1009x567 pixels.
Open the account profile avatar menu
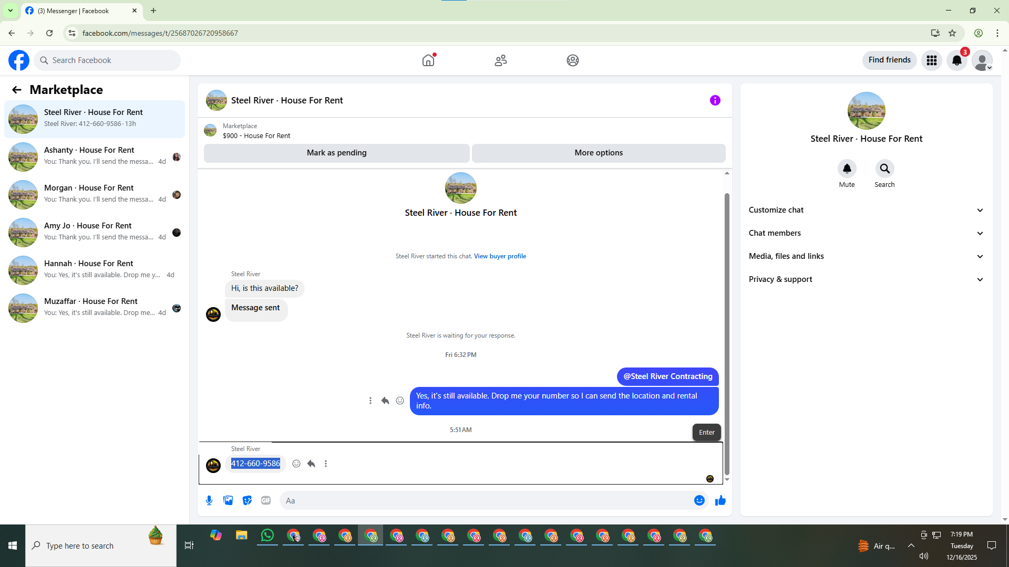pos(982,60)
